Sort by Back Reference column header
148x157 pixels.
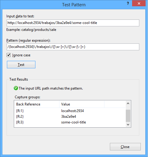[37, 104]
